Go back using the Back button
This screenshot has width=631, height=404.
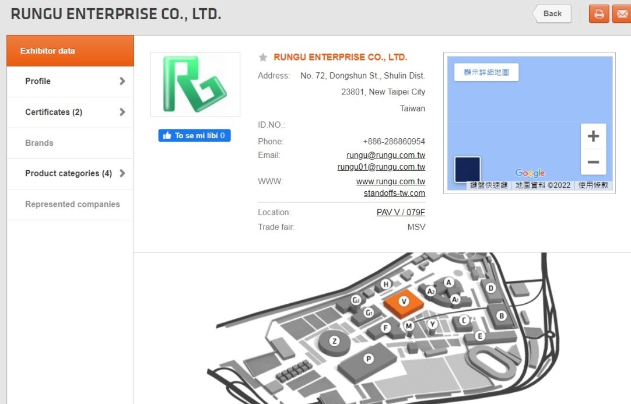coord(552,14)
